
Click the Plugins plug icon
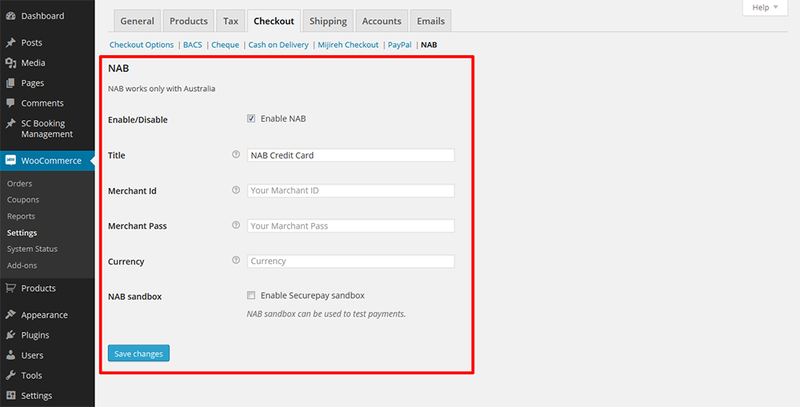tap(10, 335)
